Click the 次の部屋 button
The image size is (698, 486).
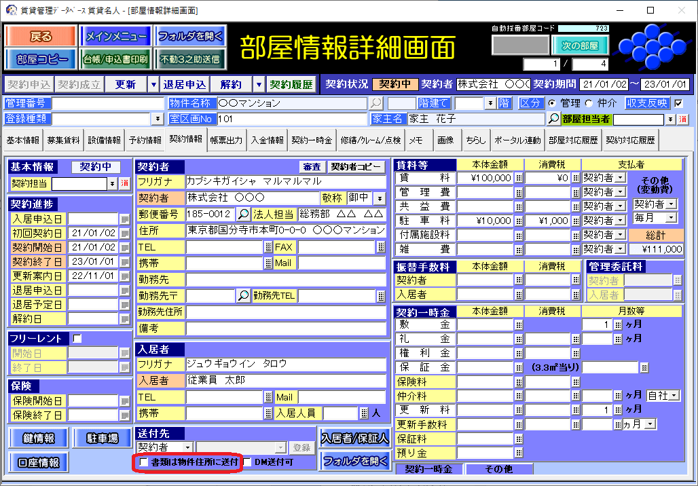pyautogui.click(x=579, y=45)
